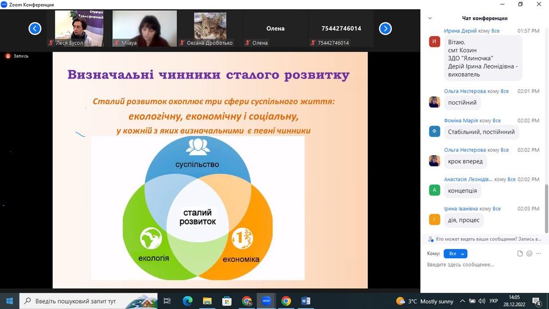Open the notifications center icon

pyautogui.click(x=537, y=301)
